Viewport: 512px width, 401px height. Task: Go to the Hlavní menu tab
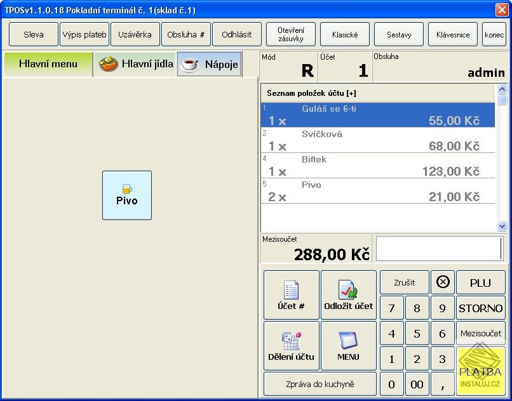(x=48, y=64)
